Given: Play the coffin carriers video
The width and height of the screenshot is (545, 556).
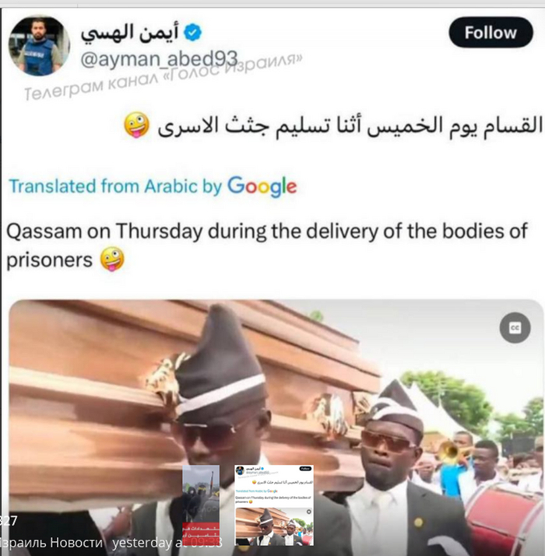Looking at the screenshot, I should pyautogui.click(x=276, y=425).
